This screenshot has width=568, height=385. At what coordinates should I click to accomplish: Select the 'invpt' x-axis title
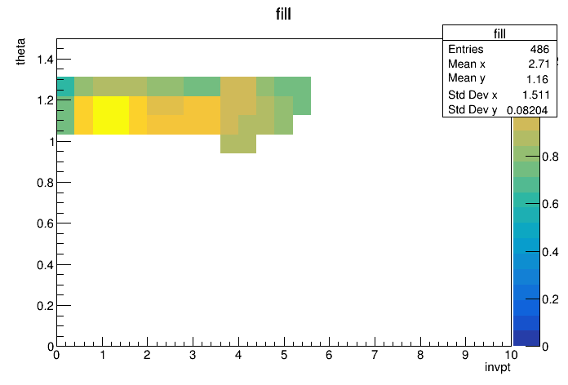tap(497, 367)
